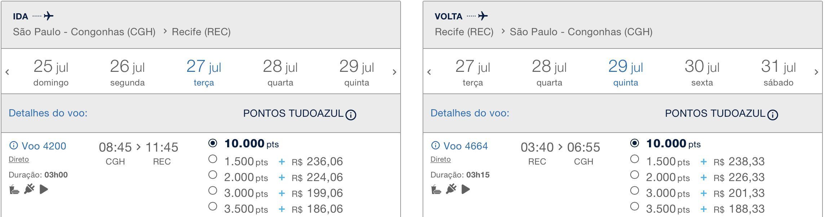This screenshot has width=825, height=217.
Task: Click the play entertainment icon under Voo 4664
Action: coord(466,189)
